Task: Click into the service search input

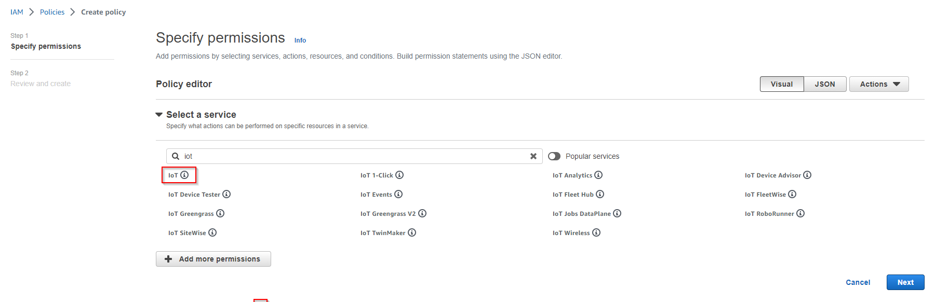Action: [353, 156]
